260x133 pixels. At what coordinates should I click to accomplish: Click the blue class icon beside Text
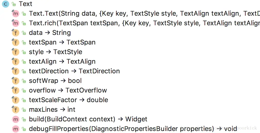[x=6, y=4]
